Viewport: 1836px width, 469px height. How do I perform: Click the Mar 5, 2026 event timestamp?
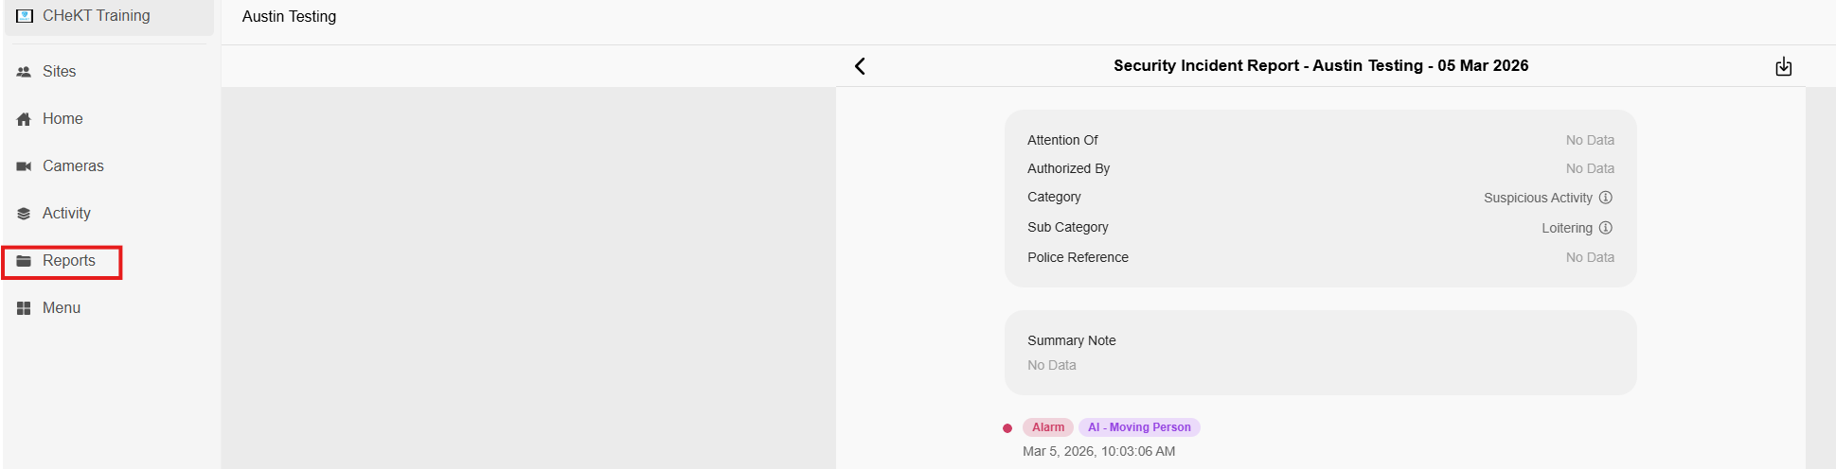[x=1098, y=451]
